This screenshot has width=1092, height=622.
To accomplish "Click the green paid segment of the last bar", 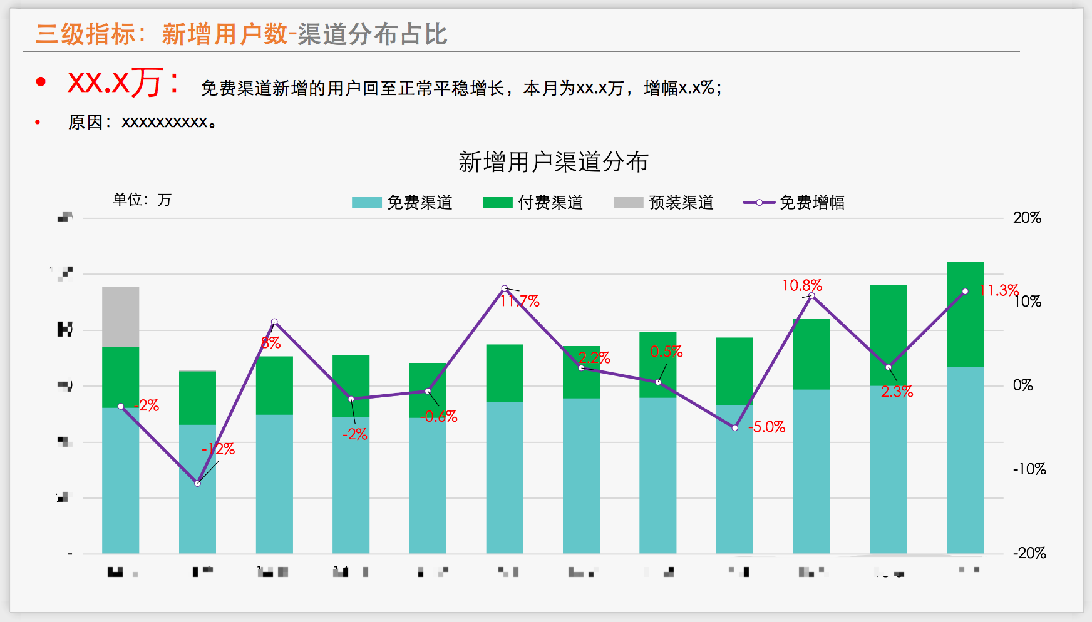I will click(966, 314).
